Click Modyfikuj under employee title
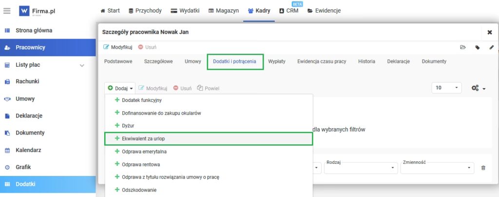The image size is (499, 197). (118, 47)
